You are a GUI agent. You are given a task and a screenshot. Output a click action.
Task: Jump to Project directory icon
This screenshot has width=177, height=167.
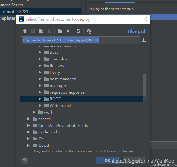pyautogui.click(x=41, y=31)
